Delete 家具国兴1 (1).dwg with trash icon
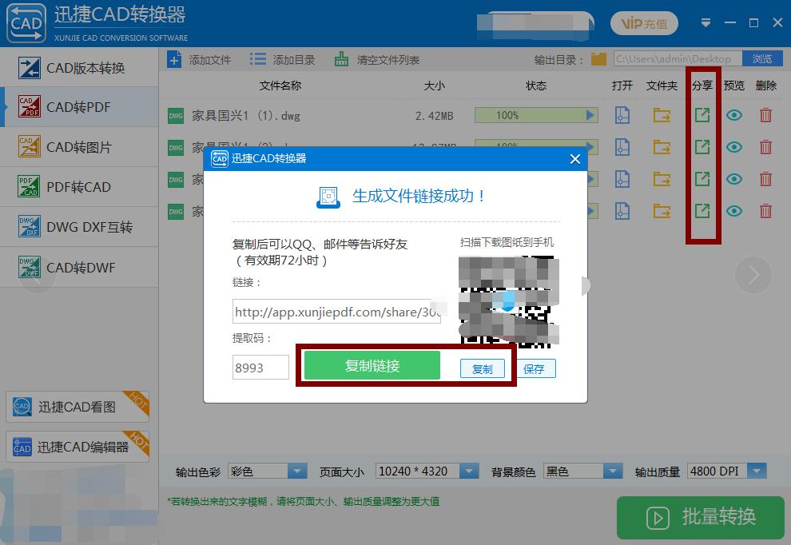 (x=765, y=115)
